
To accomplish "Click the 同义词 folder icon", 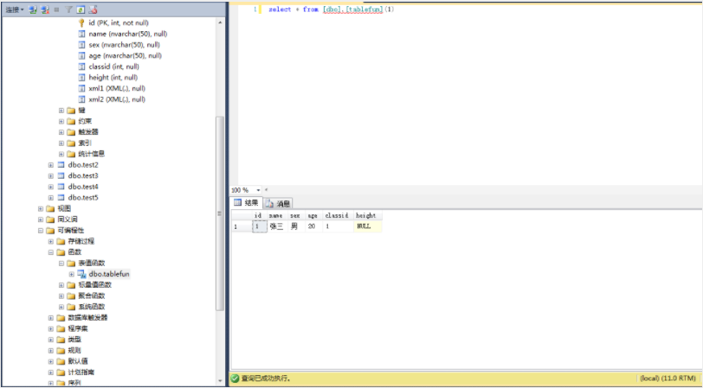I will (x=51, y=219).
